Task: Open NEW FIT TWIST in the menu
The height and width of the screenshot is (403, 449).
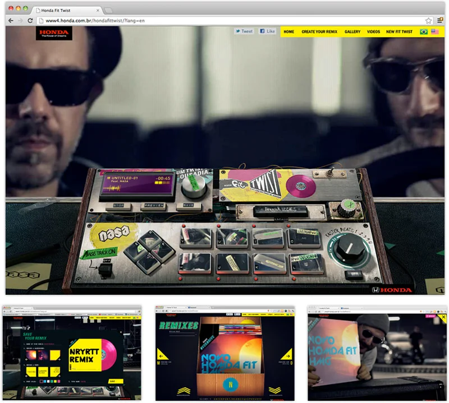Action: click(x=399, y=32)
